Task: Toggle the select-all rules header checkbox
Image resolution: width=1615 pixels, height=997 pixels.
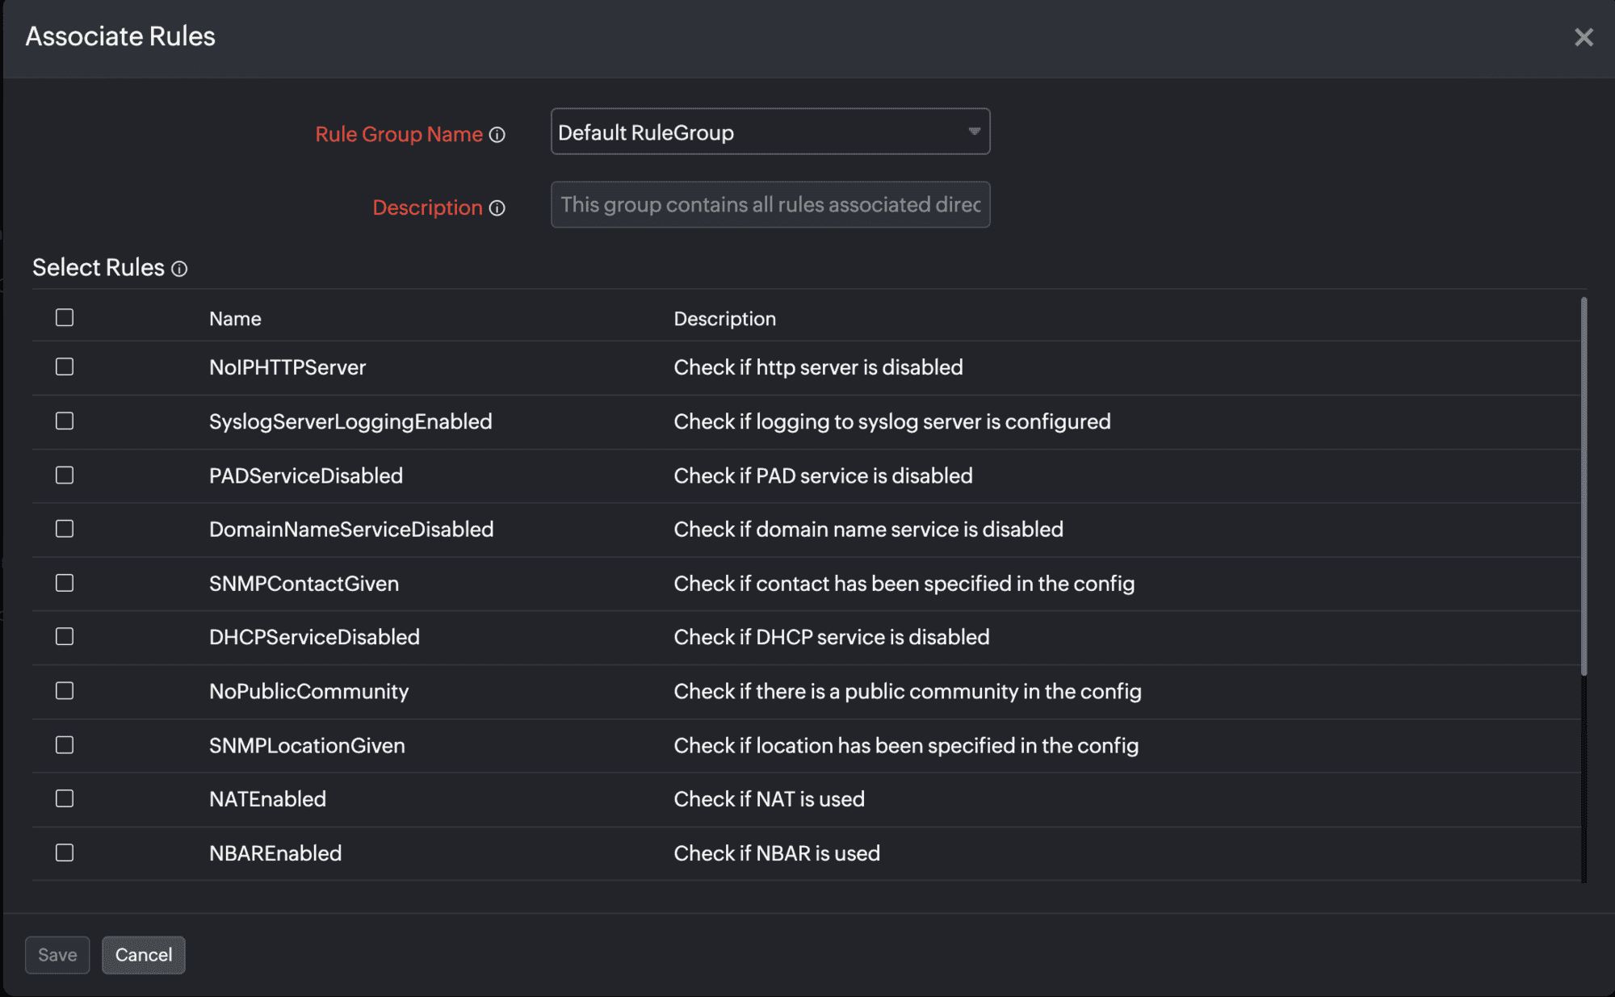Action: 65,318
